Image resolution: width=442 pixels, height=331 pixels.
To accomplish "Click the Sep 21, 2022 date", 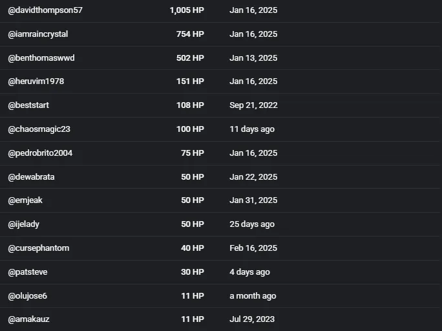I will coord(254,105).
